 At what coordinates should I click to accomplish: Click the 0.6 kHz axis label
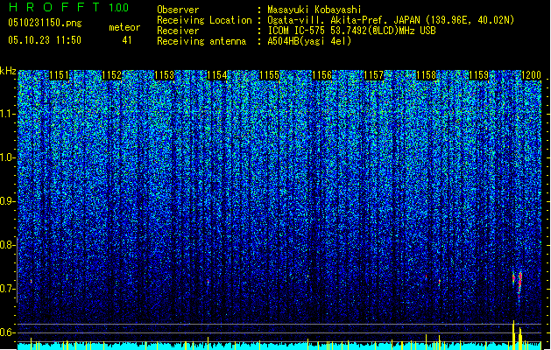pos(7,332)
